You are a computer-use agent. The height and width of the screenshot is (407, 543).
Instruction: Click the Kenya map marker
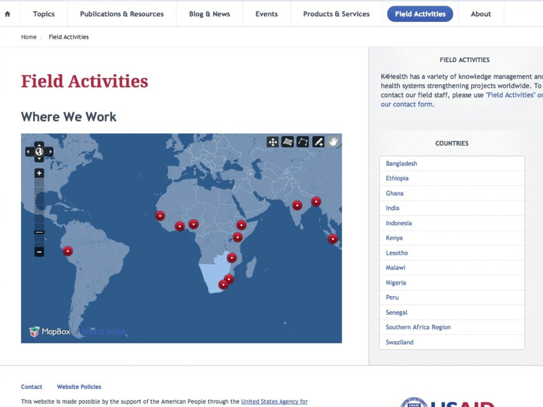238,237
